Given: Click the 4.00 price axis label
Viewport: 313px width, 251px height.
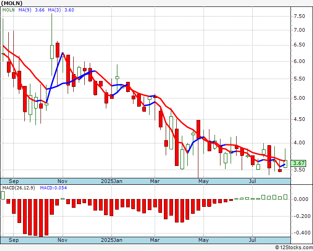Looking at the screenshot, I should point(300,143).
